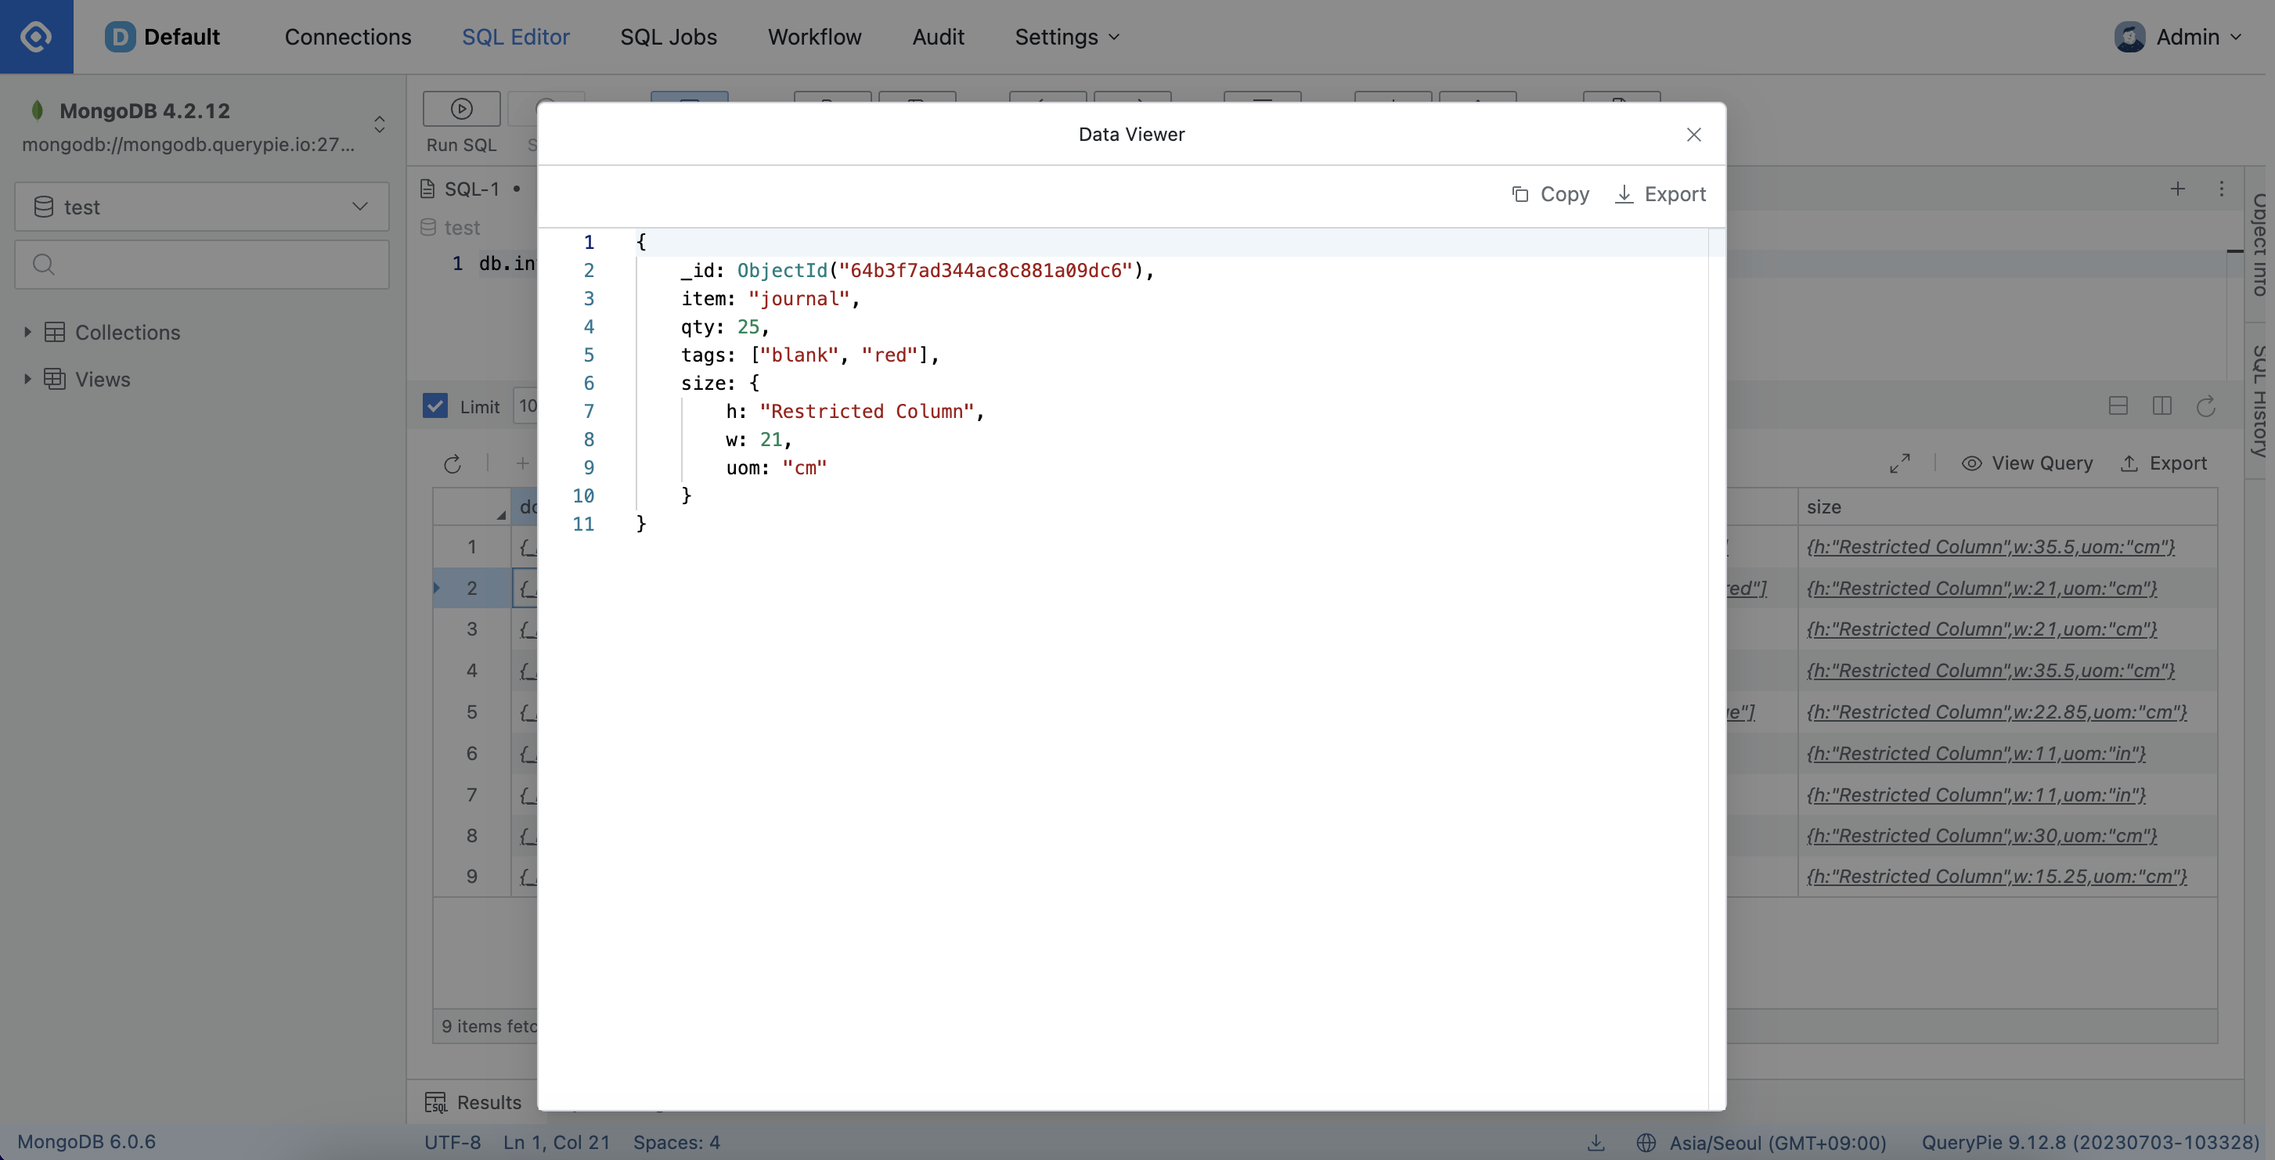Open the Connections menu
2275x1160 pixels.
pyautogui.click(x=348, y=36)
